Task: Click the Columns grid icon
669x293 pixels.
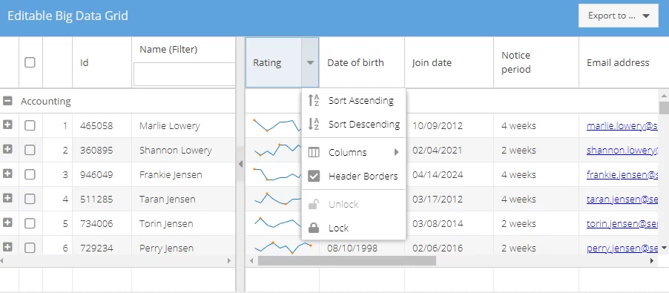Action: 314,152
